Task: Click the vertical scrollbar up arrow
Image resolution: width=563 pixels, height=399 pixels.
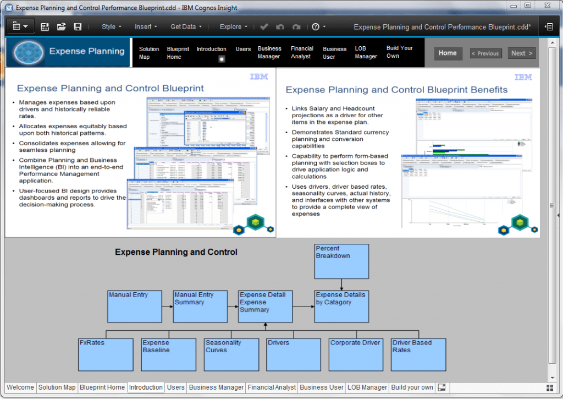Action: [552, 43]
